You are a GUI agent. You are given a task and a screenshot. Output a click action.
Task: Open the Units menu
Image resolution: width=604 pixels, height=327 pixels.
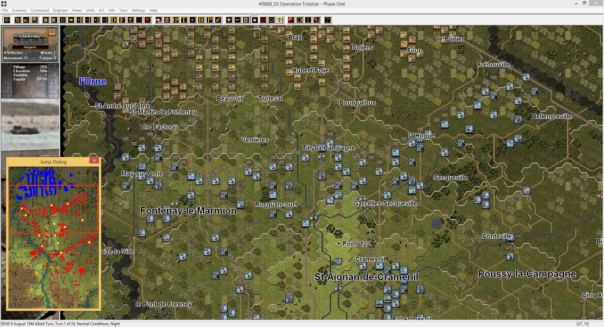90,10
